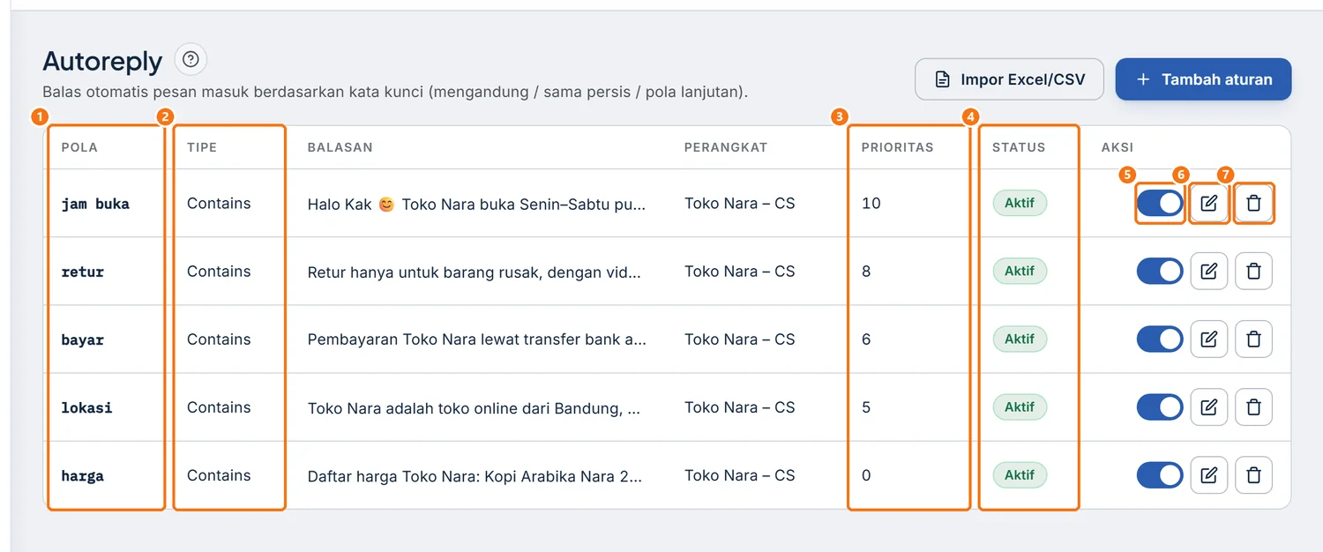
Task: Click the Aktif badge in bayar row
Action: point(1020,339)
